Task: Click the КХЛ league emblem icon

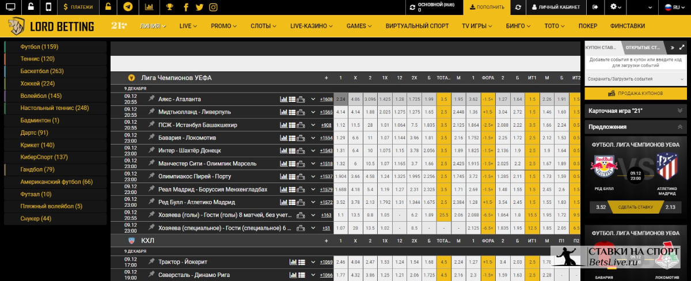Action: (131, 240)
